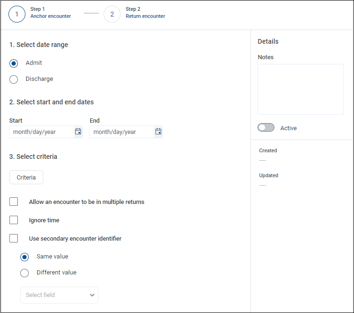Go to Return encounter step

click(145, 16)
